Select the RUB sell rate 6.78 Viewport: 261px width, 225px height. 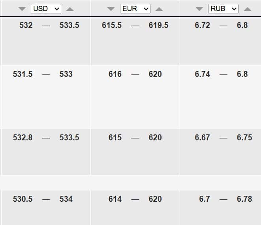point(244,199)
